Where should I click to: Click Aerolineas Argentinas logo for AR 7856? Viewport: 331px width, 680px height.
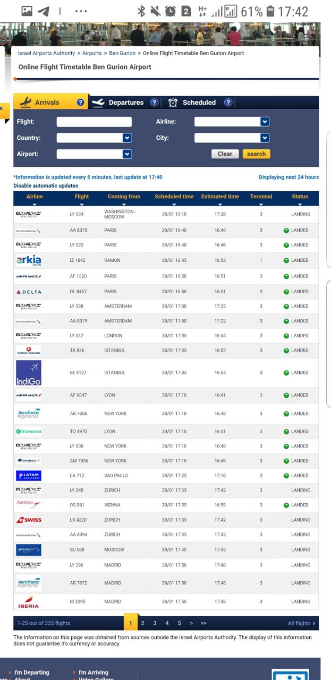(x=29, y=413)
